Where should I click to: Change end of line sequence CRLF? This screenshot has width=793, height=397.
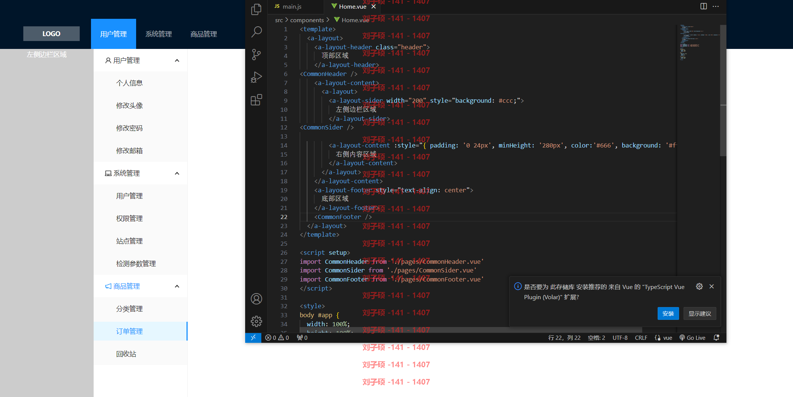pos(641,338)
